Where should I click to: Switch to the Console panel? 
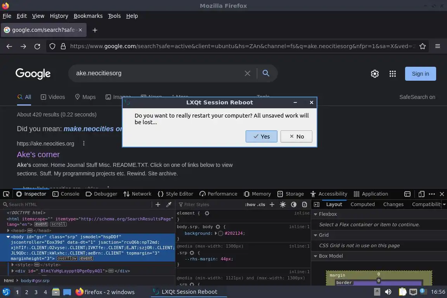(66, 194)
